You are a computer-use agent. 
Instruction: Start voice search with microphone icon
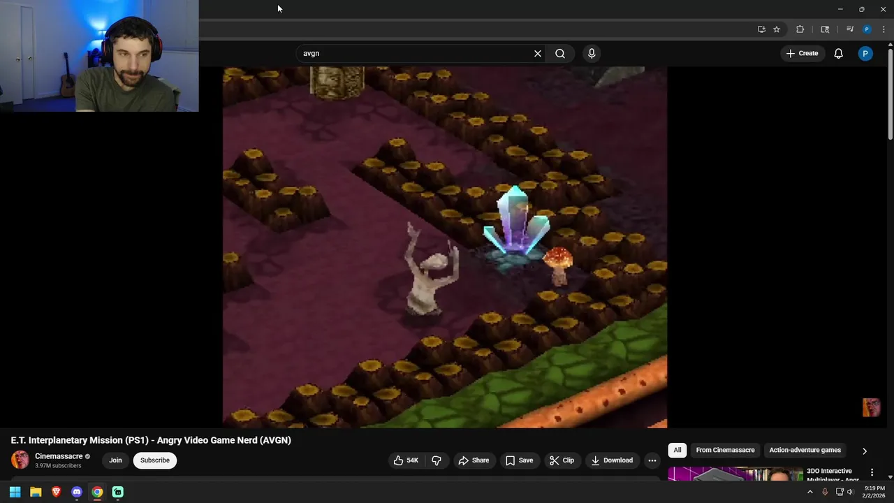592,53
